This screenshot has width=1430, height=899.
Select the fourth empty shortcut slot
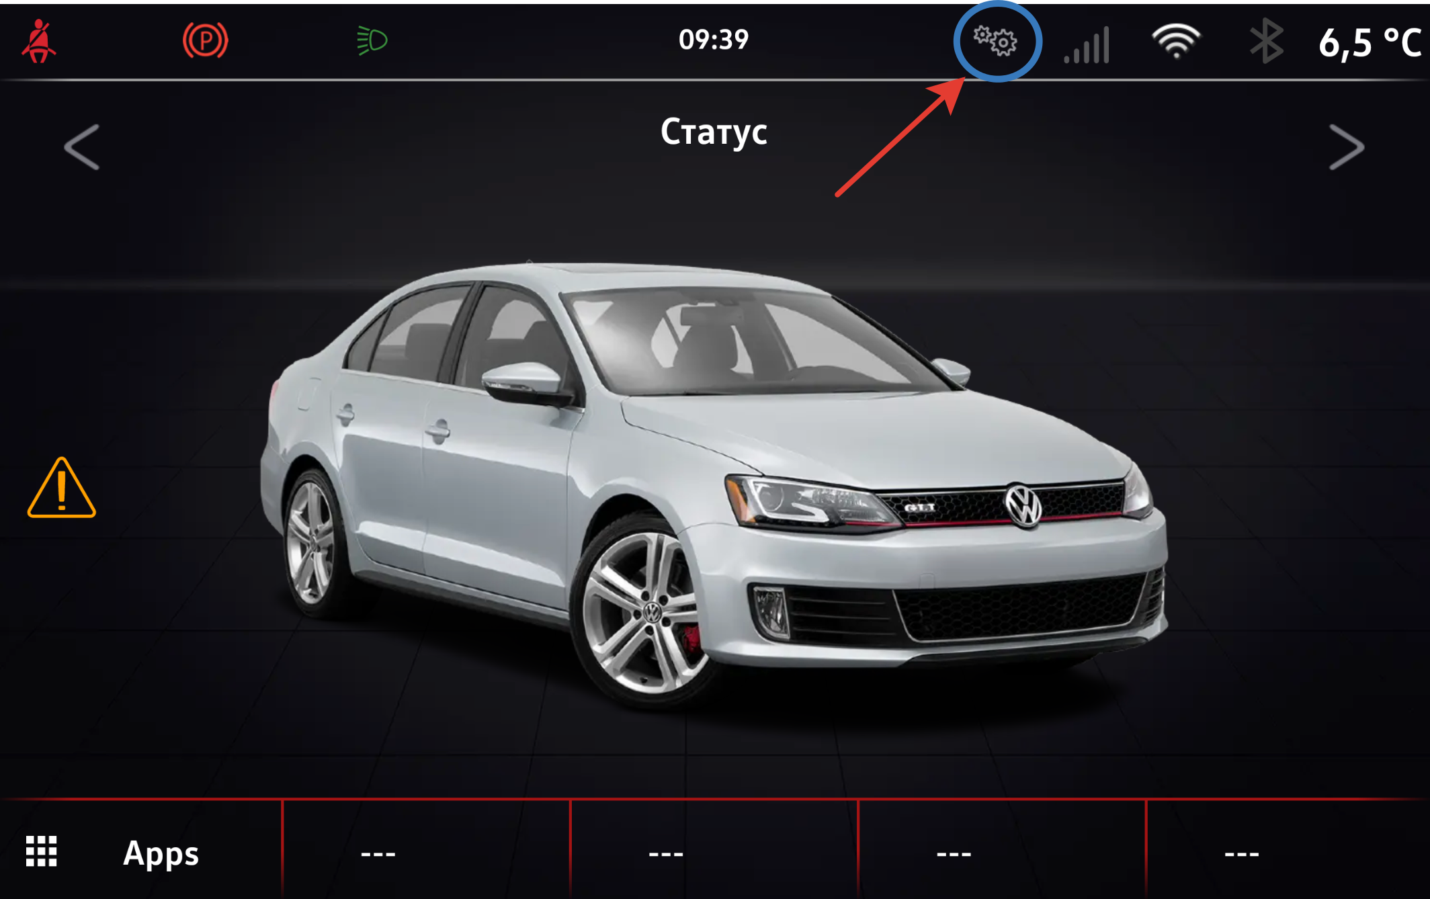[1241, 853]
